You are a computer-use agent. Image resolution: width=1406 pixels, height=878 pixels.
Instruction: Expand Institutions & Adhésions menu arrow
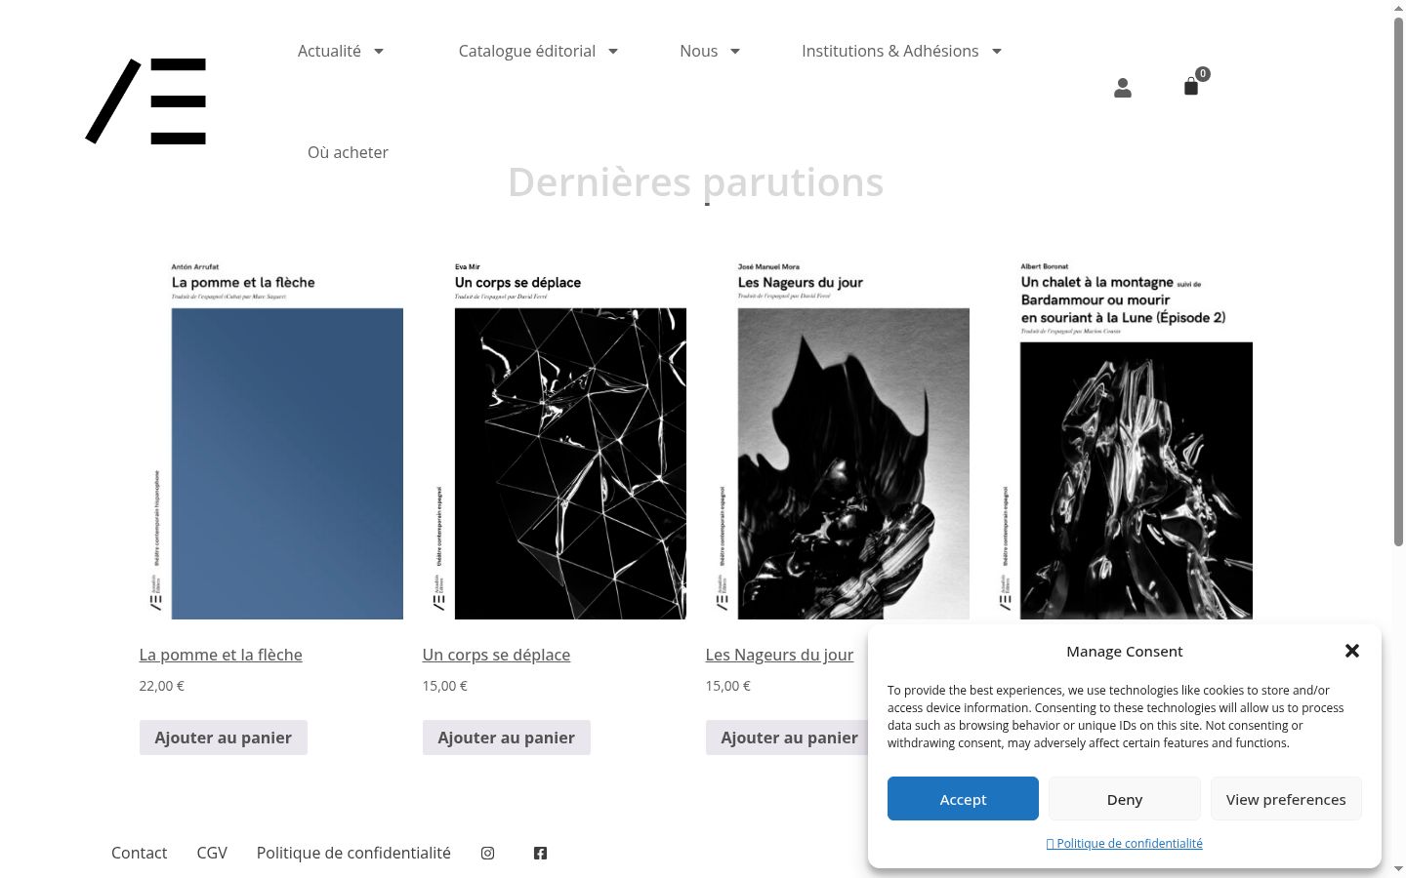click(x=997, y=51)
